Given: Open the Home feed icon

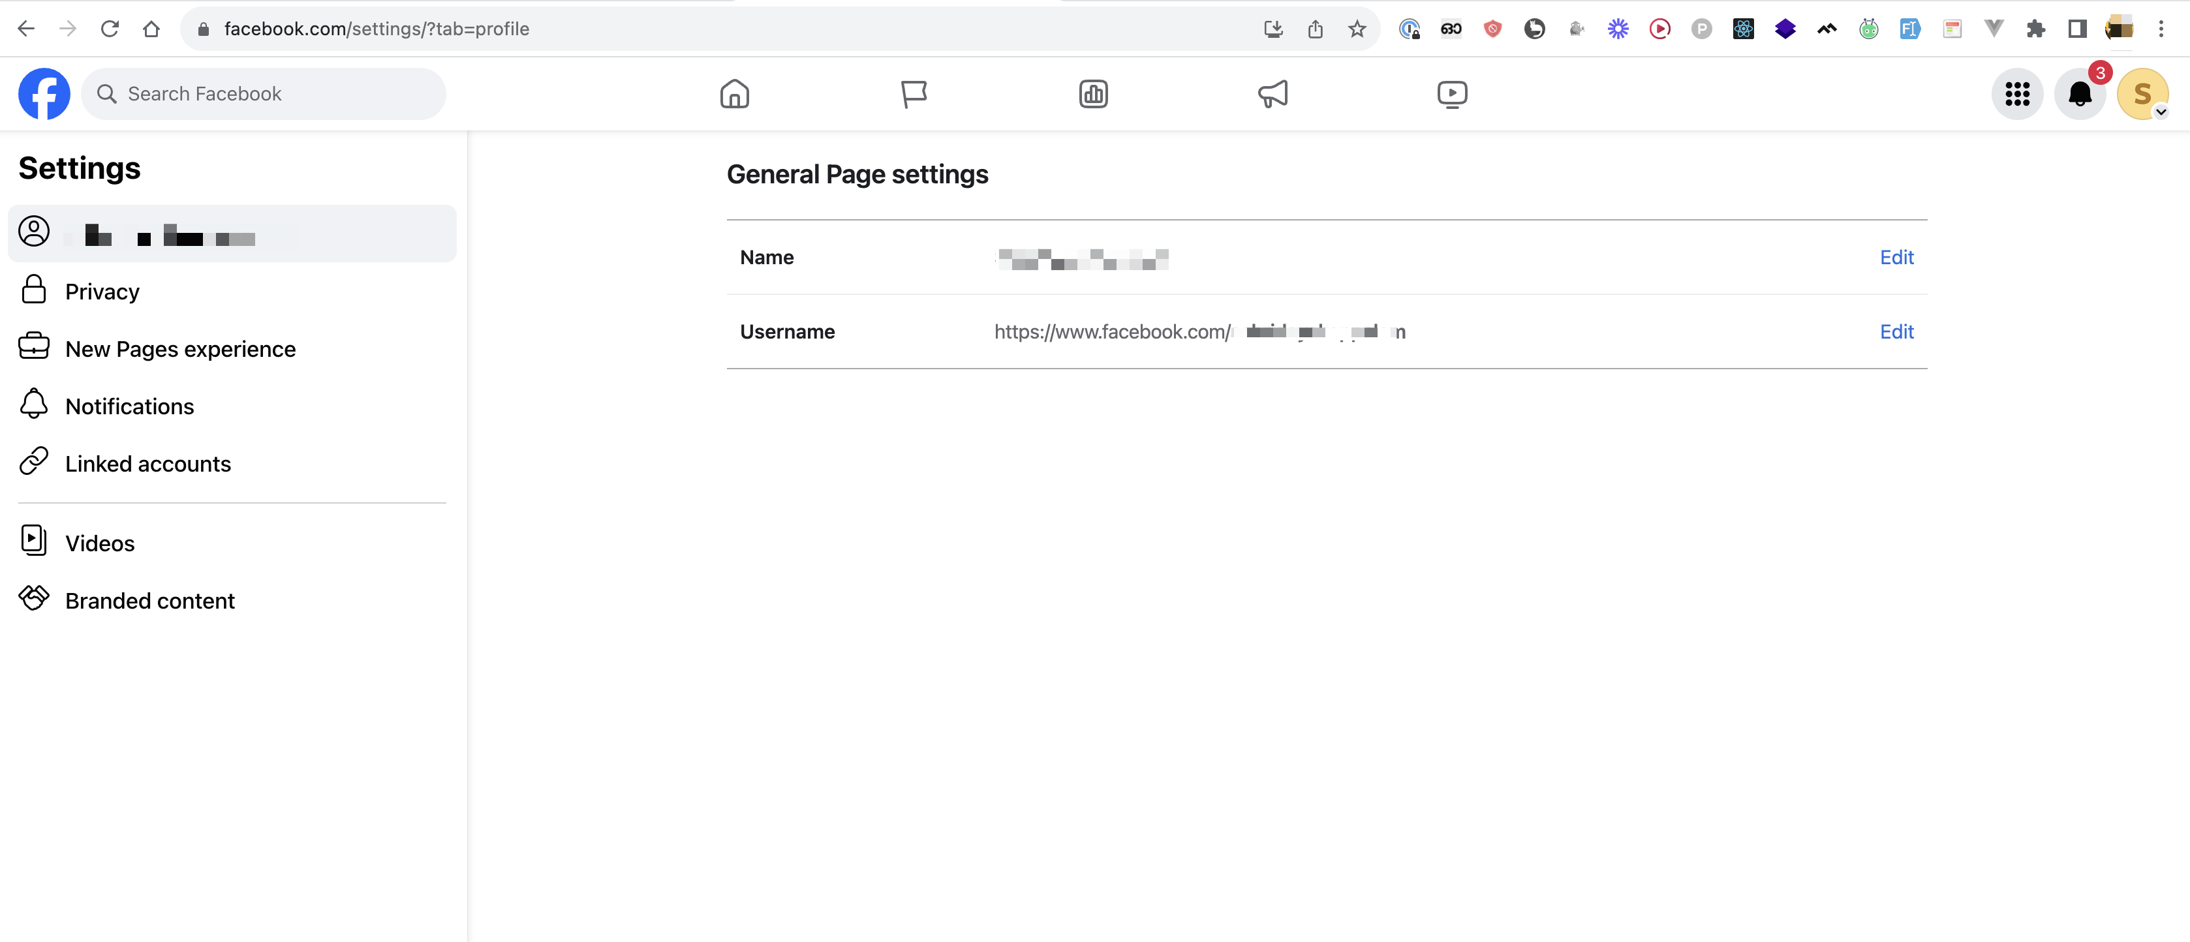Looking at the screenshot, I should click(735, 93).
